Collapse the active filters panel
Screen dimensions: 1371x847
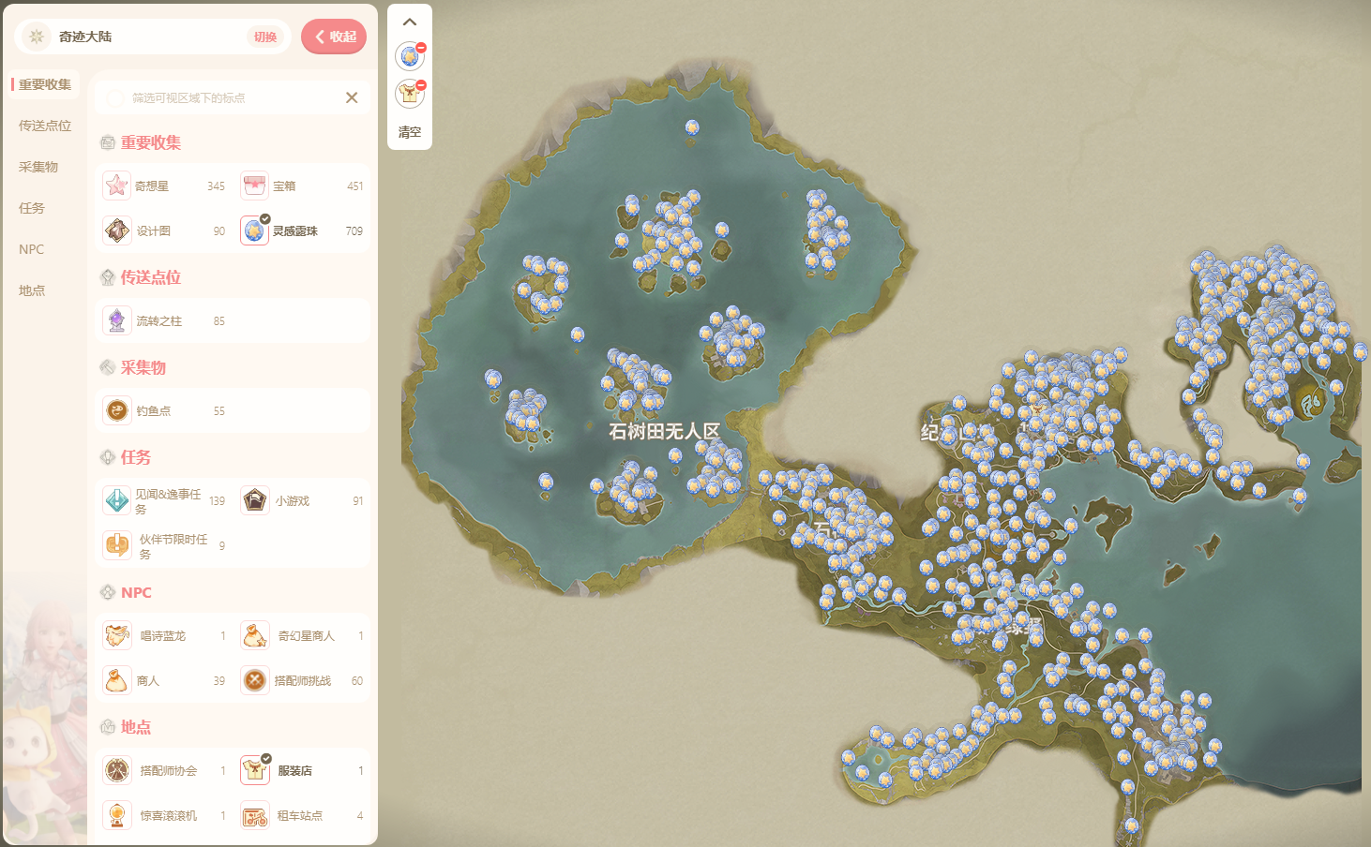point(410,22)
